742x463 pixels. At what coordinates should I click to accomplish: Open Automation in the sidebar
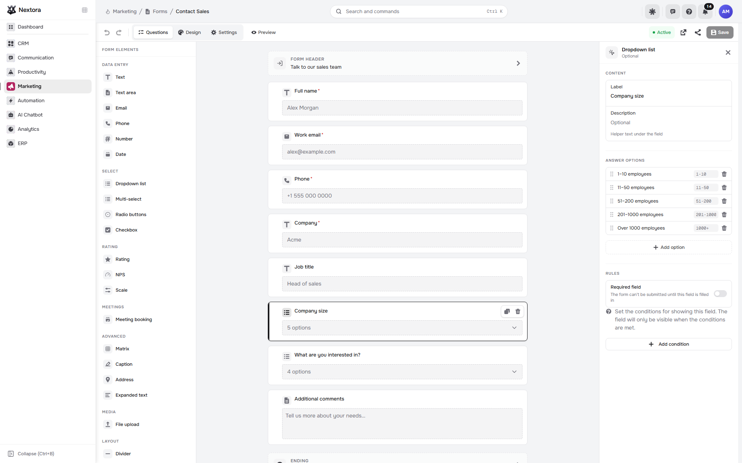click(48, 101)
